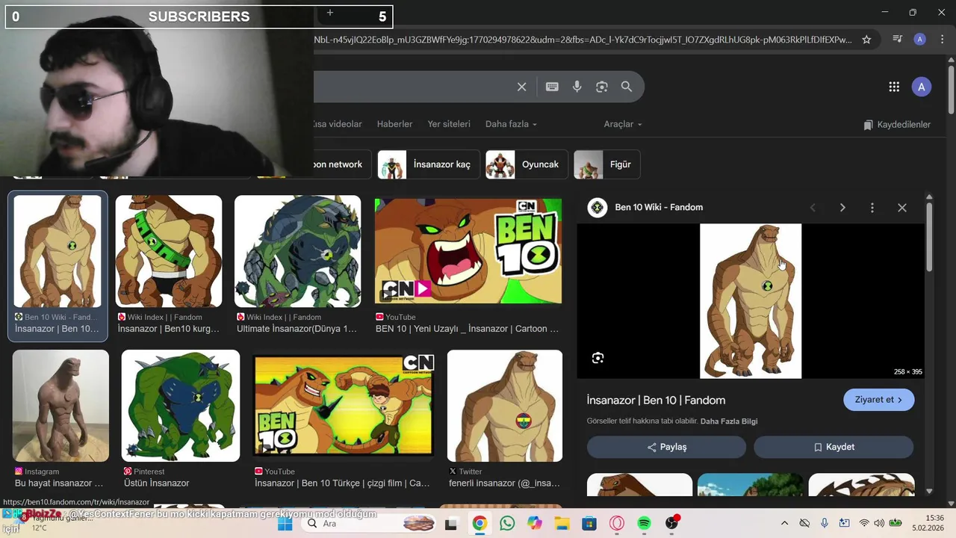Select the Oyuncak filter chip
This screenshot has height=538, width=956.
click(x=527, y=164)
